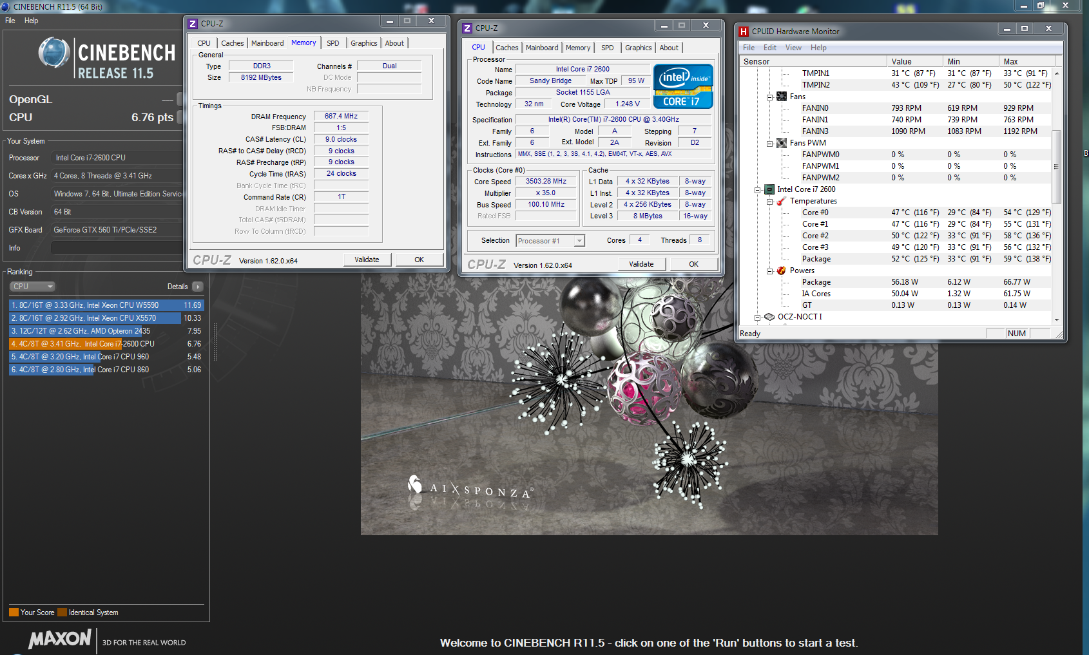Click the HWMonitor vertical scrollbar thumb
Screen dimensions: 1089x655
coord(1055,167)
